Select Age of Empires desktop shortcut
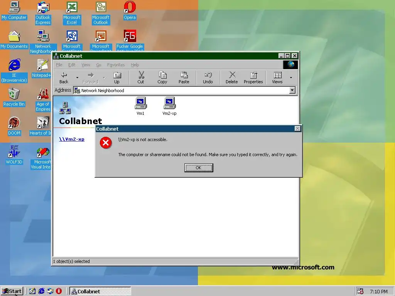Screen dimensions: 395x296 click(43, 100)
